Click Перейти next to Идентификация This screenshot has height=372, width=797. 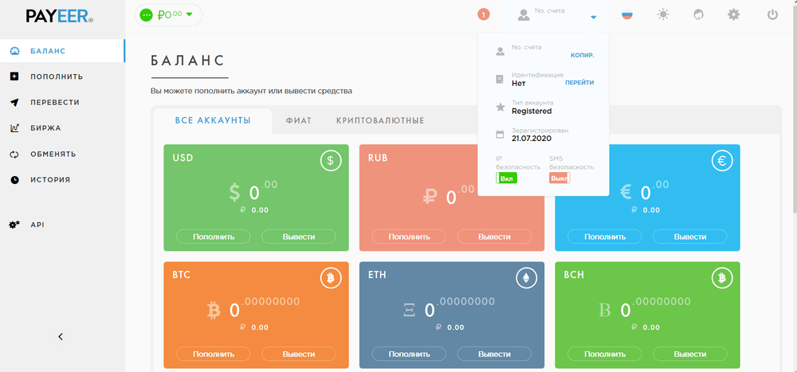579,82
